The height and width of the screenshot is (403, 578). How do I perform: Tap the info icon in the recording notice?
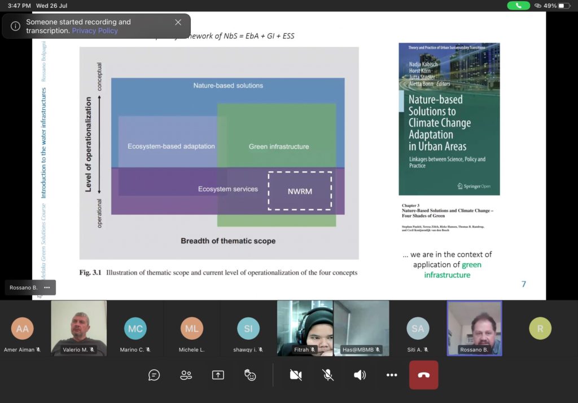[15, 26]
